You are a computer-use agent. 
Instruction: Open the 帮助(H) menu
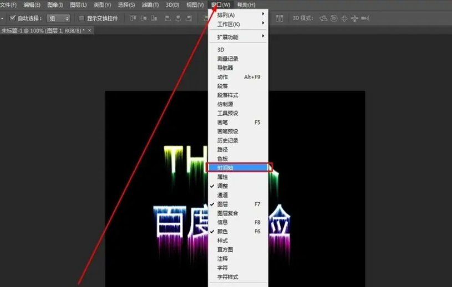click(246, 5)
